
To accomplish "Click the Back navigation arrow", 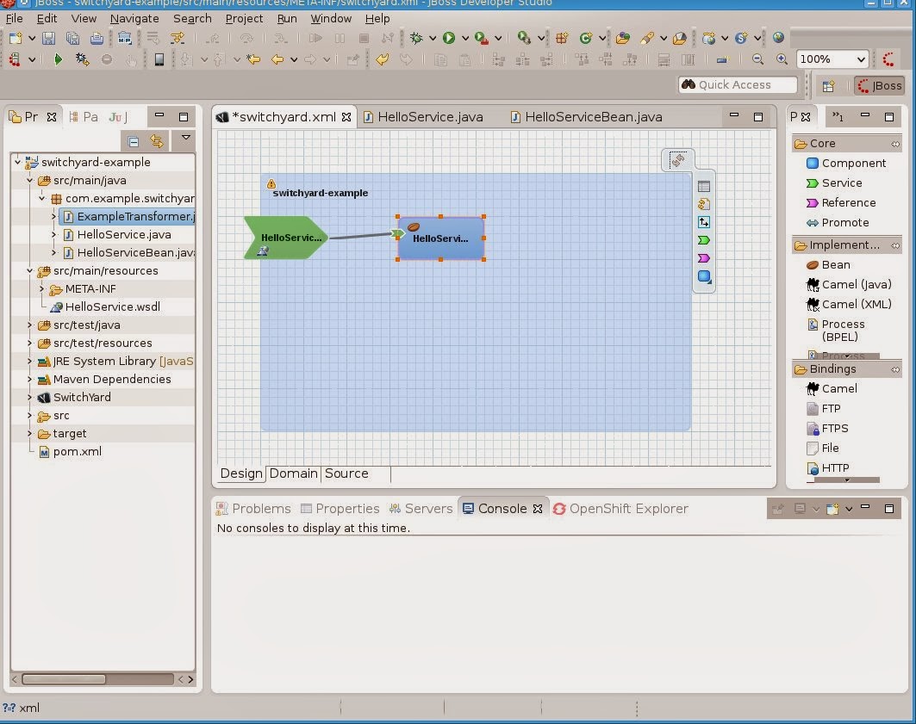I will pos(277,59).
